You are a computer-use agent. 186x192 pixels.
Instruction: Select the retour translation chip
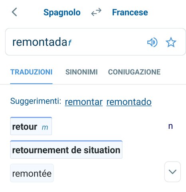[x=31, y=126]
